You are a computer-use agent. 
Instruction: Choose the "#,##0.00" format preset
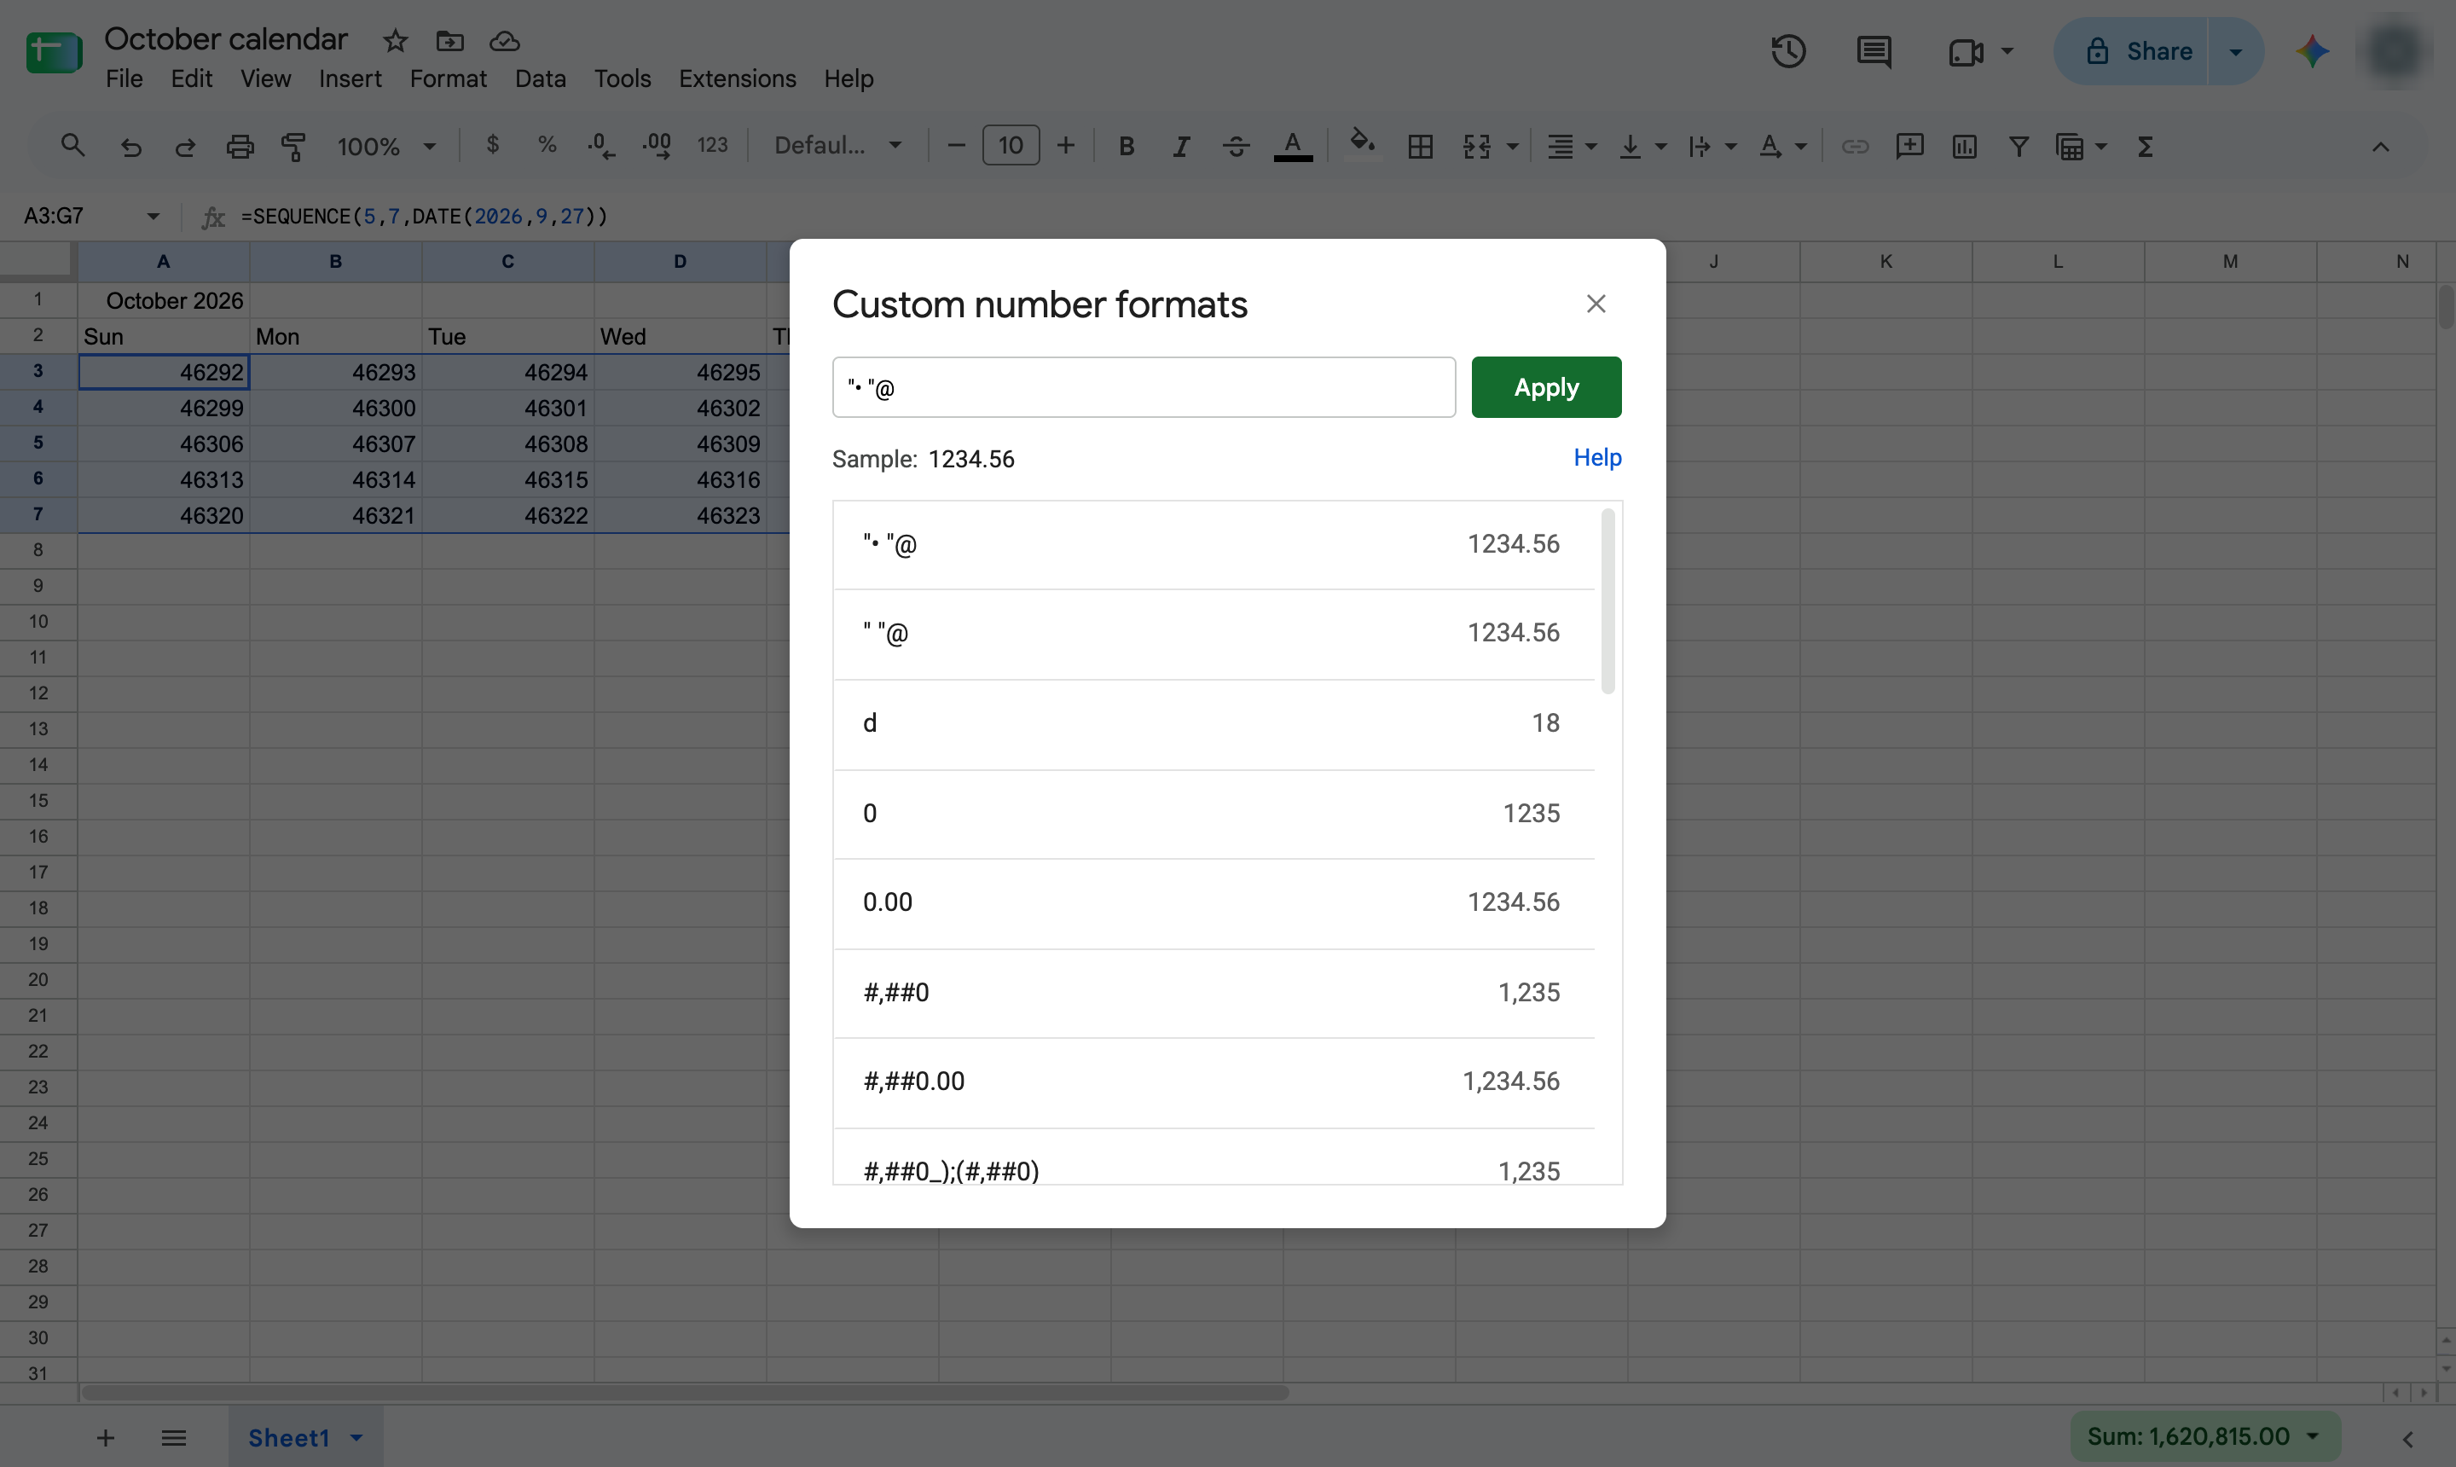point(1214,1081)
